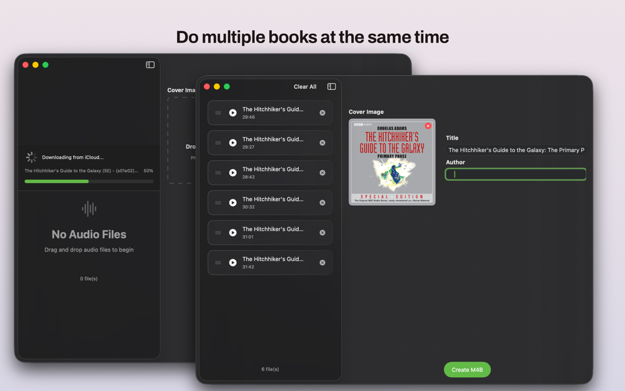Minimize the front window with yellow button
The width and height of the screenshot is (625, 391).
click(x=217, y=86)
